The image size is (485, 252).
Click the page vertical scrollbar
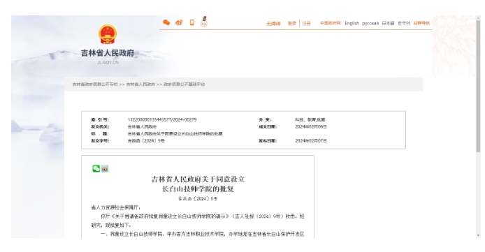point(479,87)
